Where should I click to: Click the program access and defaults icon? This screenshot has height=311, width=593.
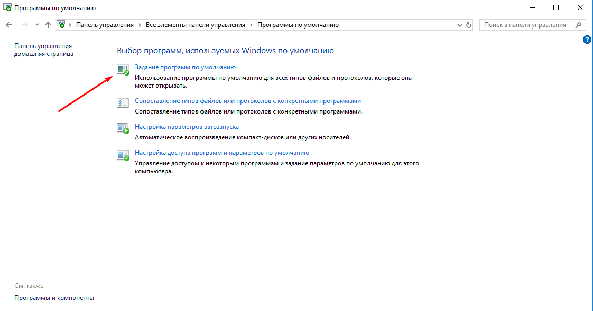pyautogui.click(x=123, y=155)
